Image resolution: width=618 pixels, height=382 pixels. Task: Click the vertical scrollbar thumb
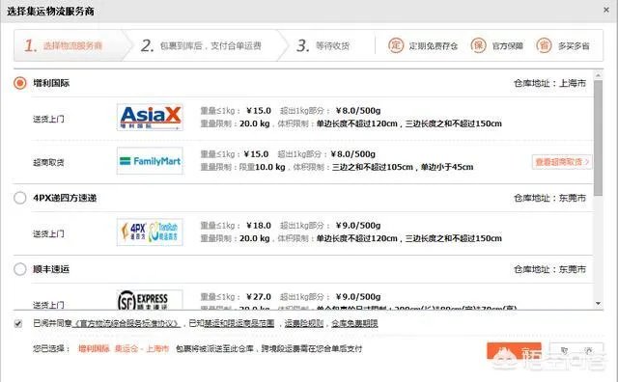pos(599,138)
